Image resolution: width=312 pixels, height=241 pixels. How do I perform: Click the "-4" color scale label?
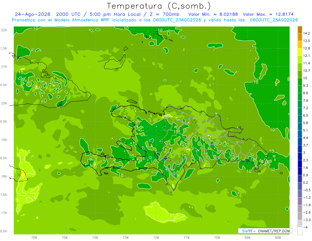pyautogui.click(x=306, y=227)
